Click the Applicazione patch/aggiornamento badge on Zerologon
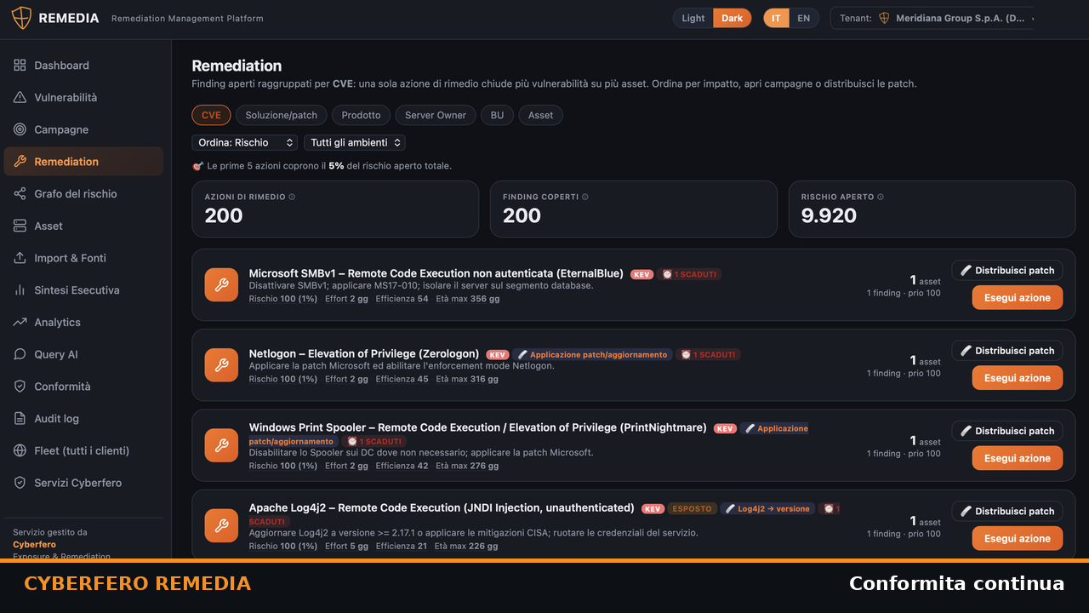Screen dimensions: 1089x613 coord(592,354)
